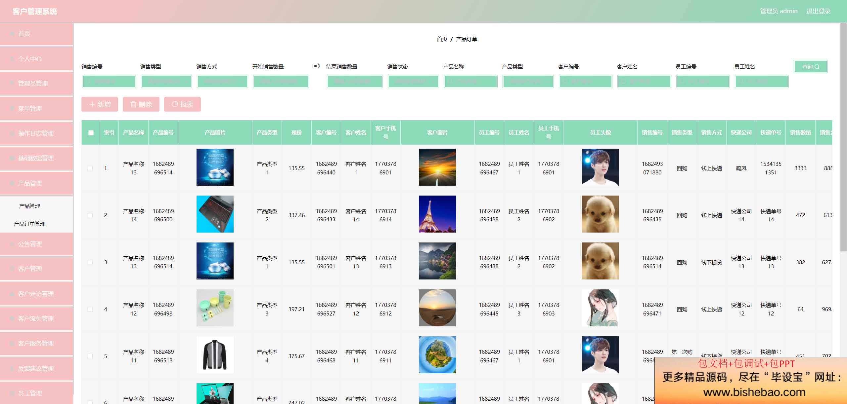The image size is (847, 404).
Task: Click the 现价 column header
Action: pos(296,132)
